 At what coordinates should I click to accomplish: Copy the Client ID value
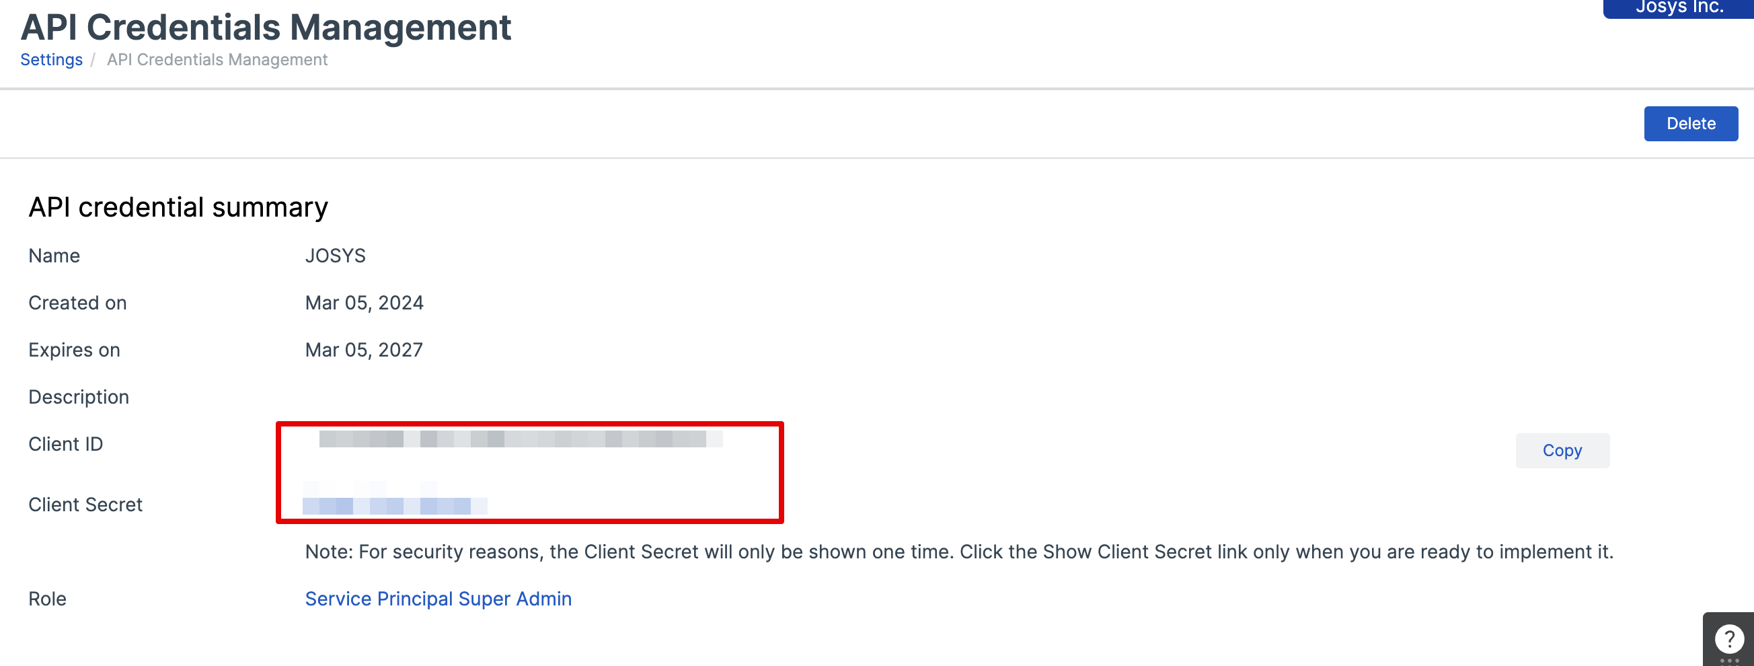1562,451
